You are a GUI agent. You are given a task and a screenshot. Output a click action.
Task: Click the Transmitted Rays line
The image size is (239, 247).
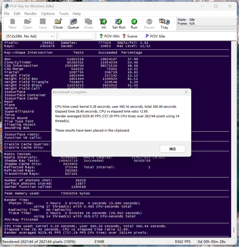41,173
